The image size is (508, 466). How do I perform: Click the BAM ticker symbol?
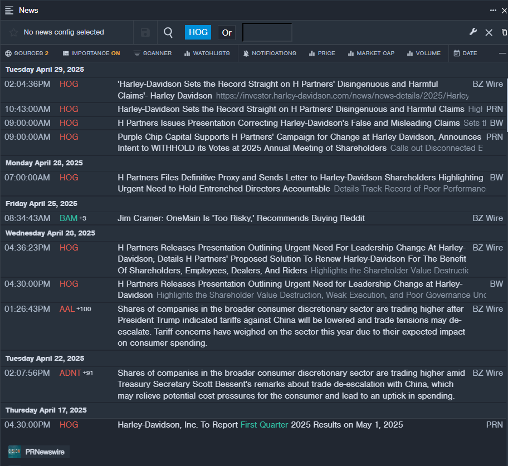[69, 218]
